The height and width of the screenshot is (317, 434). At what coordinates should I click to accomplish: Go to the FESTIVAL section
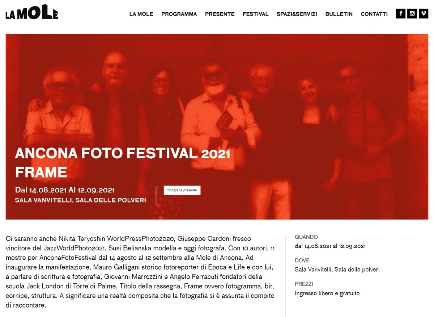(x=256, y=14)
